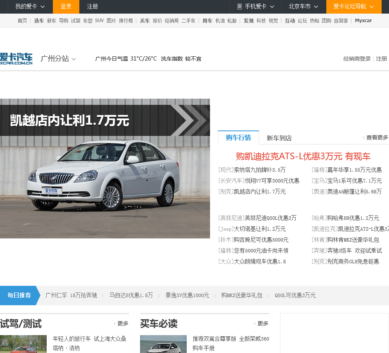Open 排行榜 in the navigation
The width and height of the screenshot is (389, 353).
point(126,21)
